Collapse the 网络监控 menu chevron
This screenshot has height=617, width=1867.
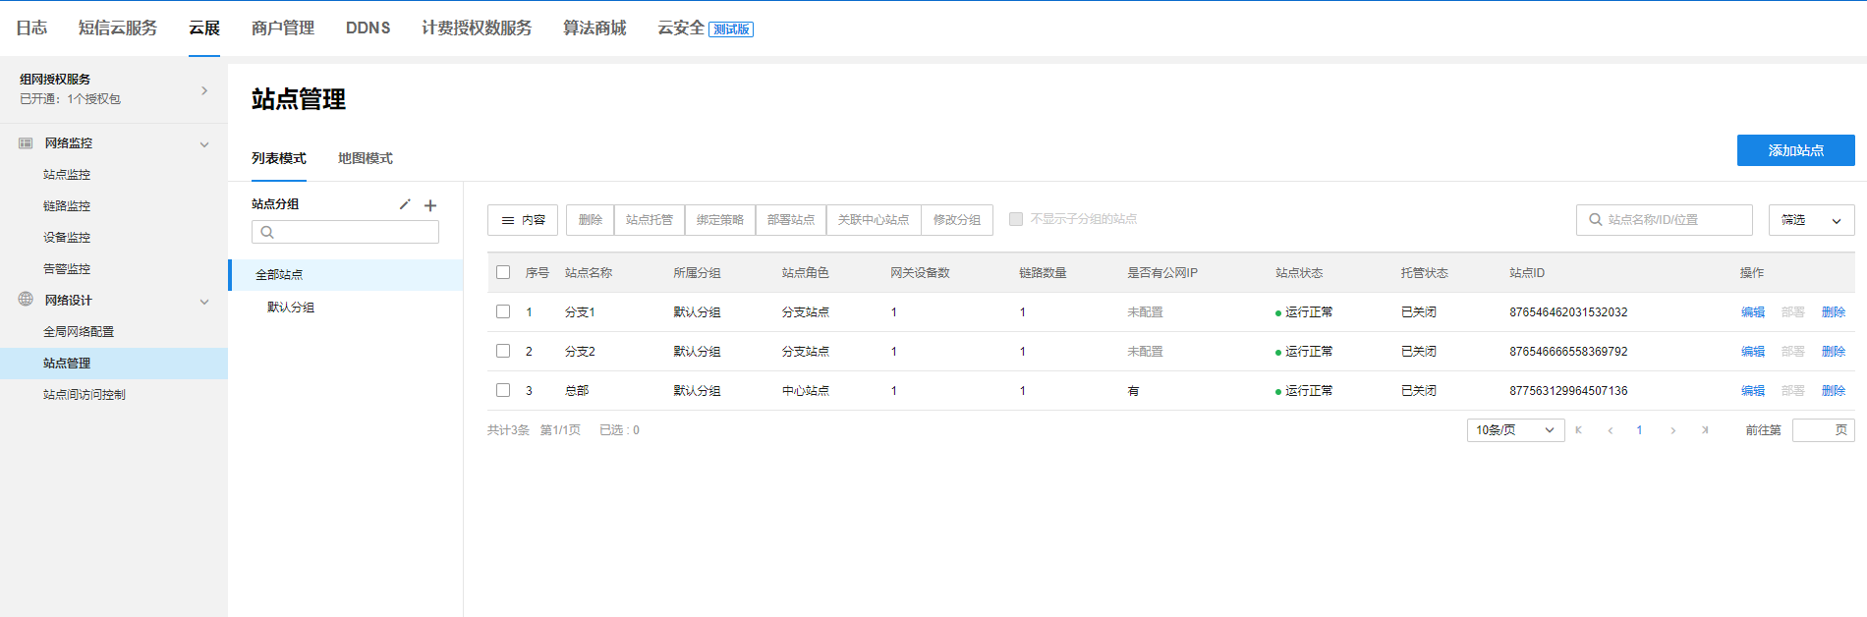click(x=204, y=144)
